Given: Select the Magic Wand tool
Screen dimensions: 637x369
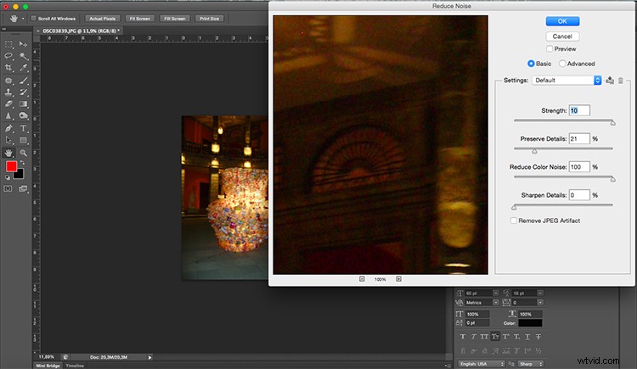Looking at the screenshot, I should point(23,56).
